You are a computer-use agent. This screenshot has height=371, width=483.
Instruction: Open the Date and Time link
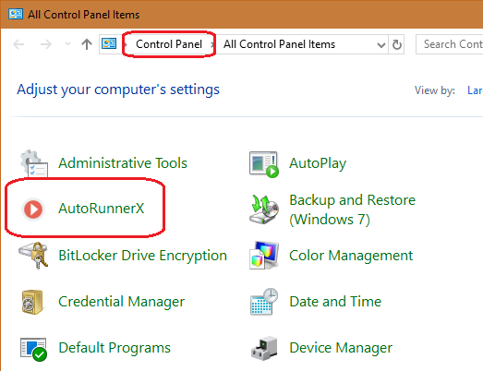335,302
